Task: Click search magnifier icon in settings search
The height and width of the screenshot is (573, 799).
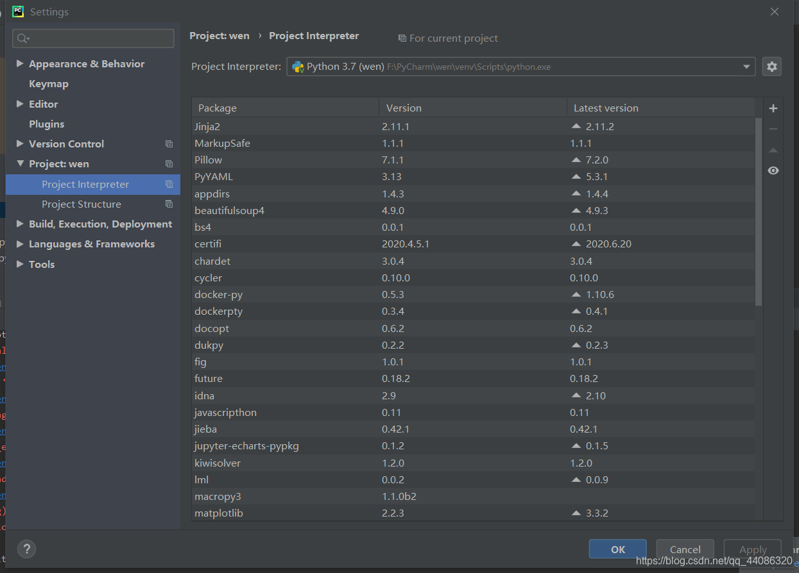Action: click(x=23, y=38)
